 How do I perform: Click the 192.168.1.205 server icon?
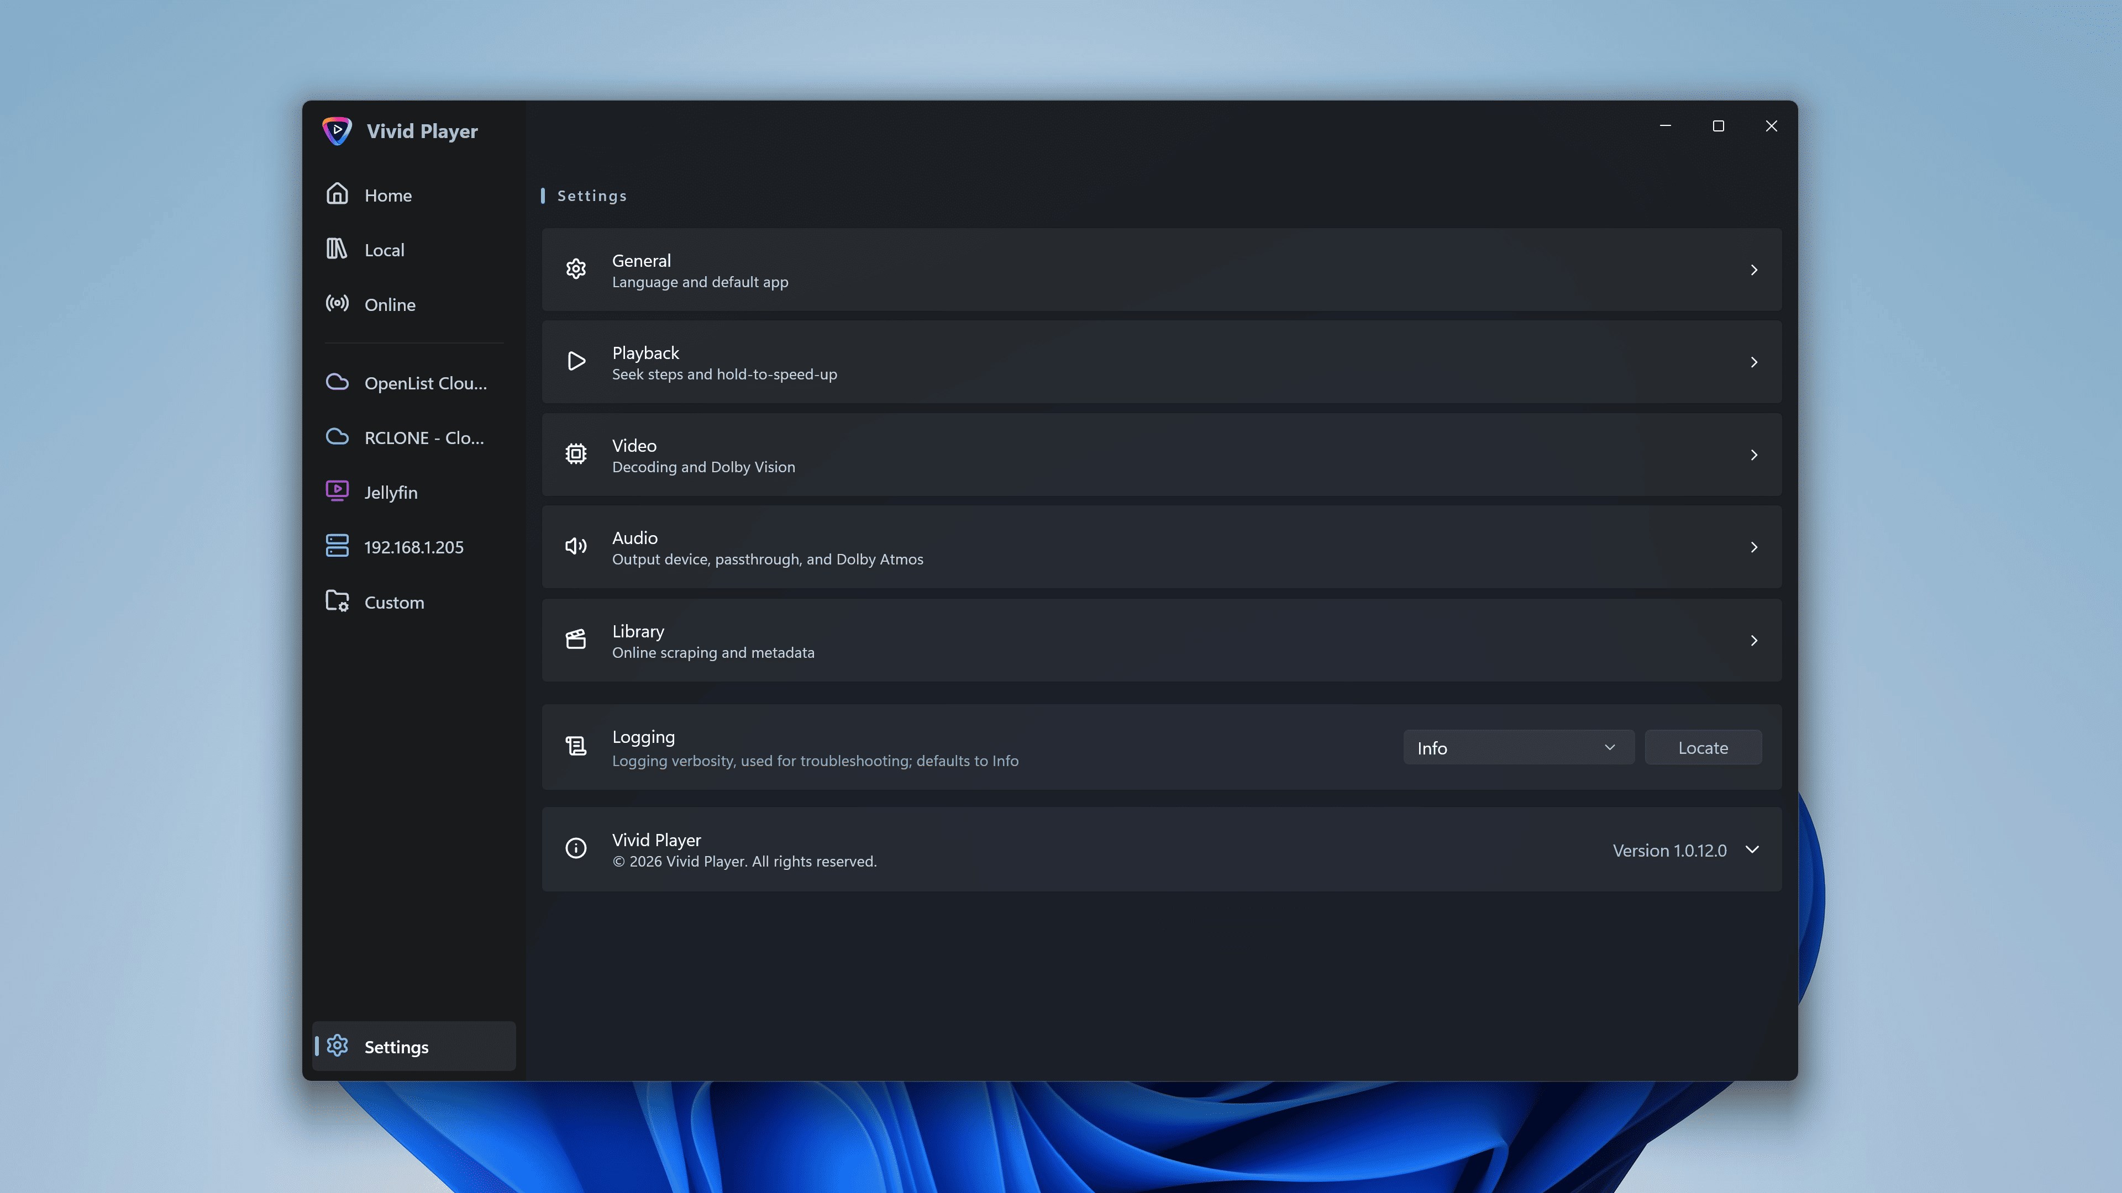tap(337, 546)
